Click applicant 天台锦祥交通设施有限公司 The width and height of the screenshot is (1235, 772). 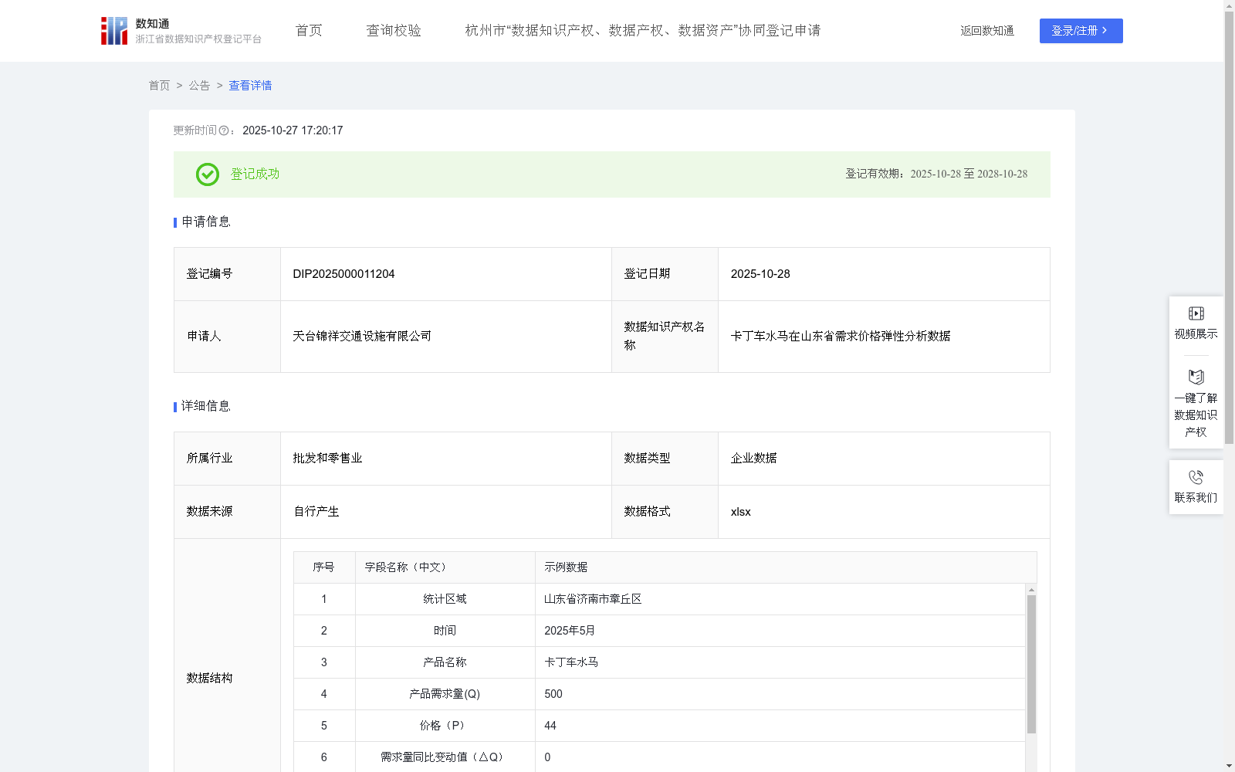click(x=362, y=337)
